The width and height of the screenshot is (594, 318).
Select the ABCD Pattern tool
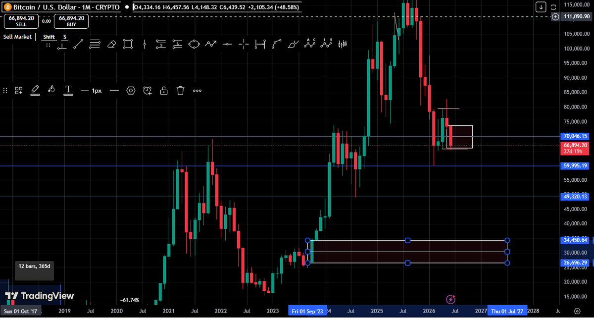310,44
